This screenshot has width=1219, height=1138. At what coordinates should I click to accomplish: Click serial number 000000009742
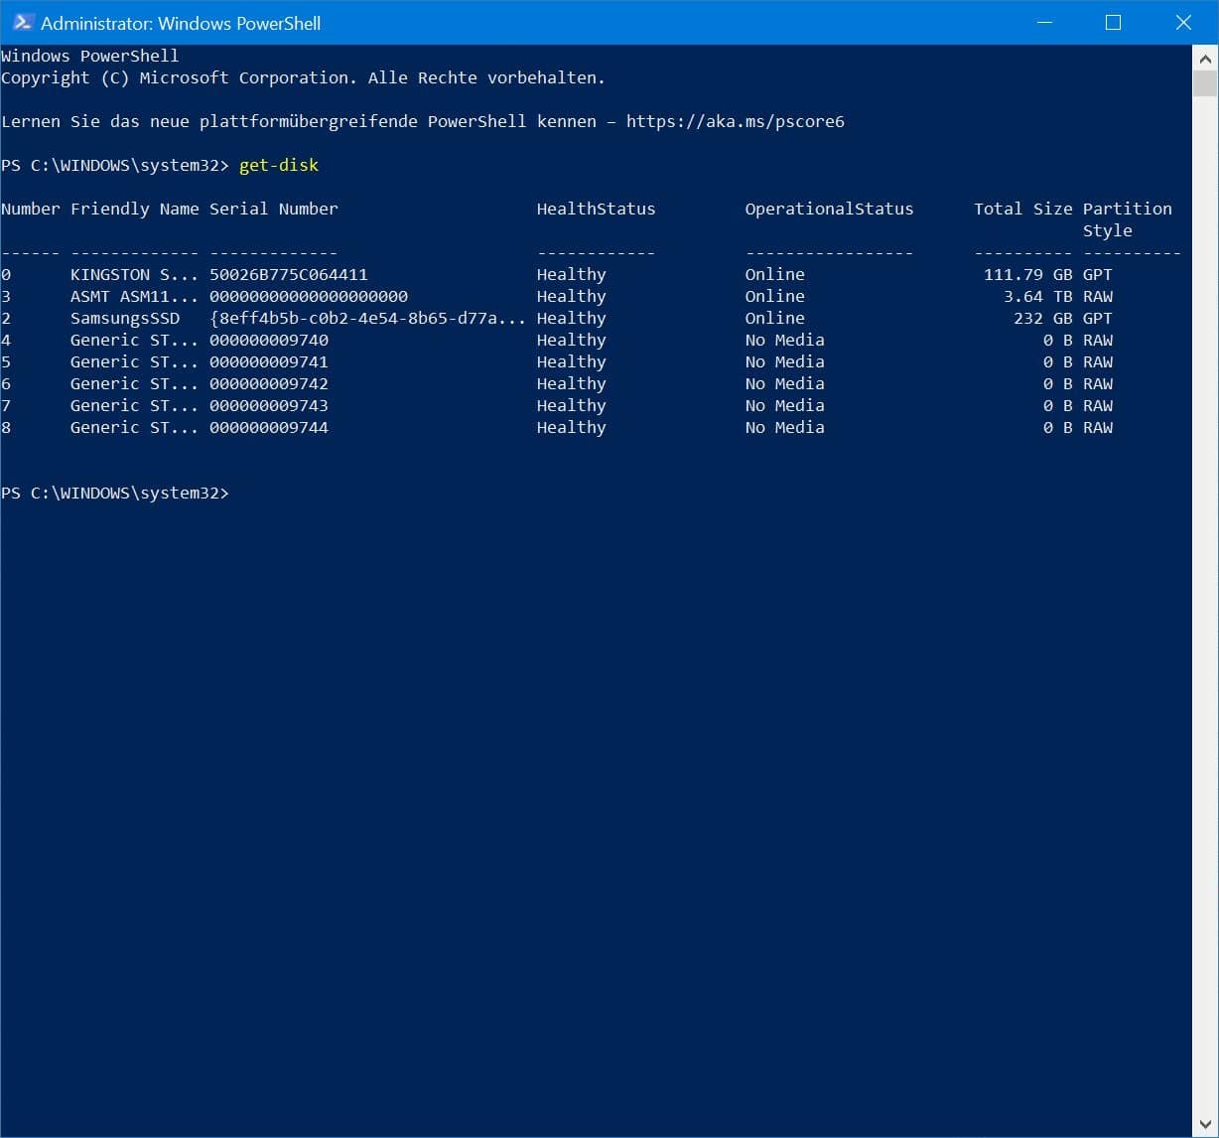(x=269, y=383)
